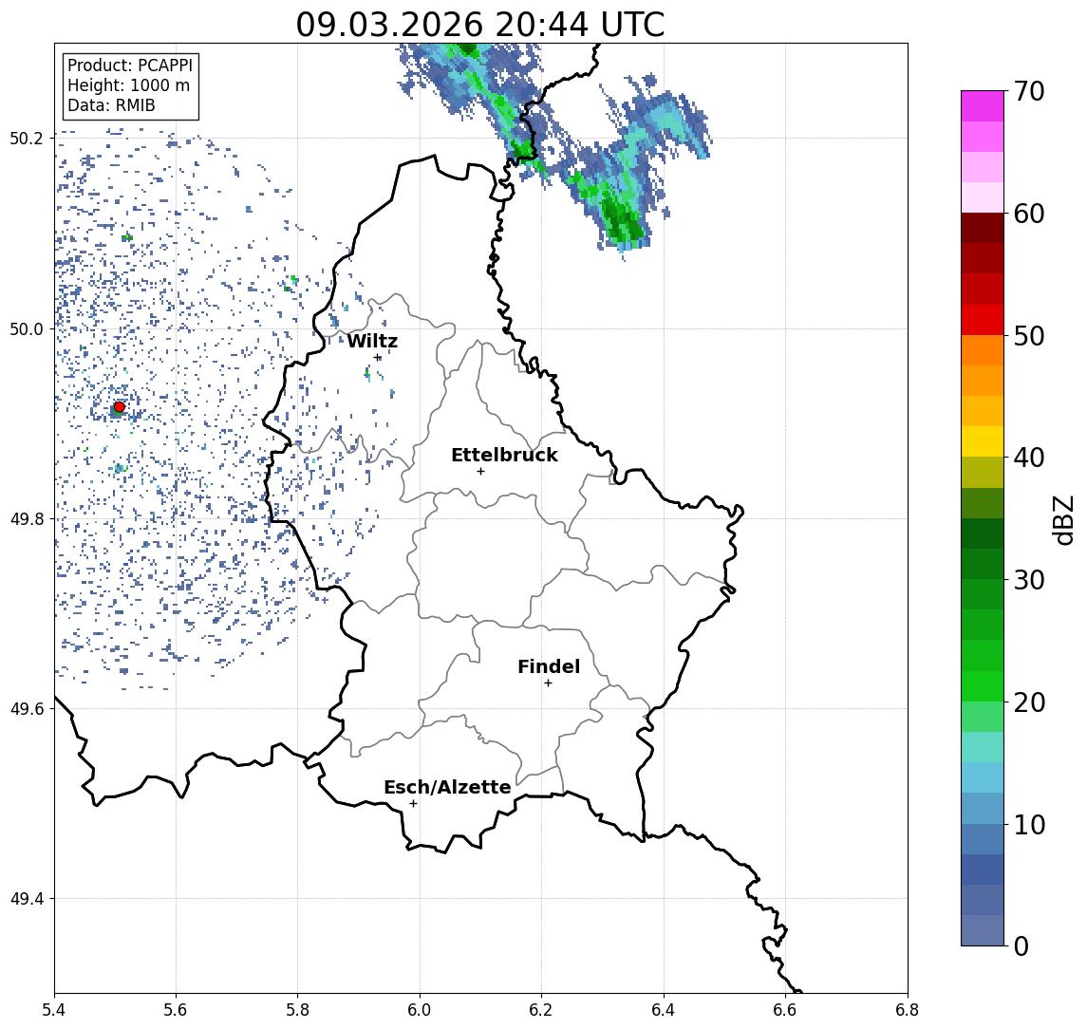Viewport: 1087px width, 1029px height.
Task: Click the latitude axis label '49.6'
Action: tap(26, 709)
